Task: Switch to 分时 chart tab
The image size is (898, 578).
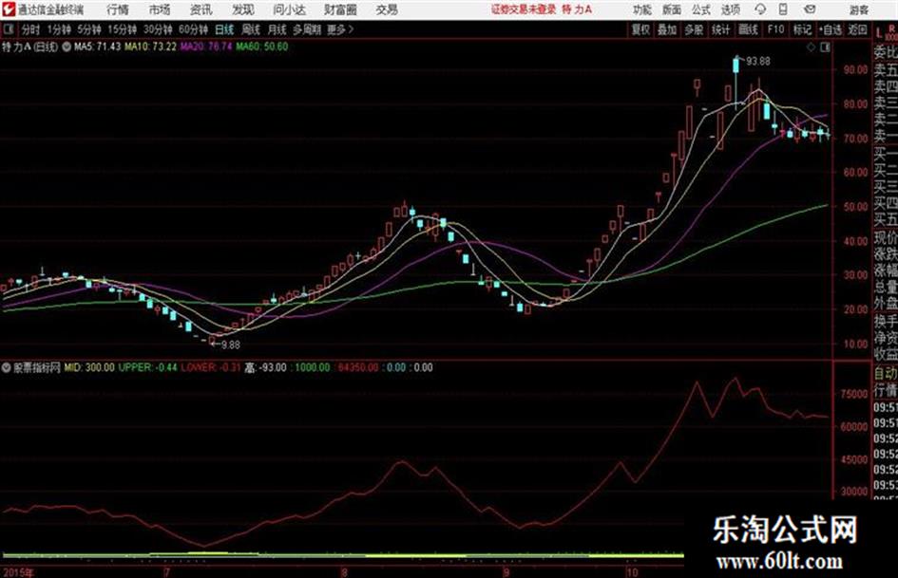Action: (30, 29)
